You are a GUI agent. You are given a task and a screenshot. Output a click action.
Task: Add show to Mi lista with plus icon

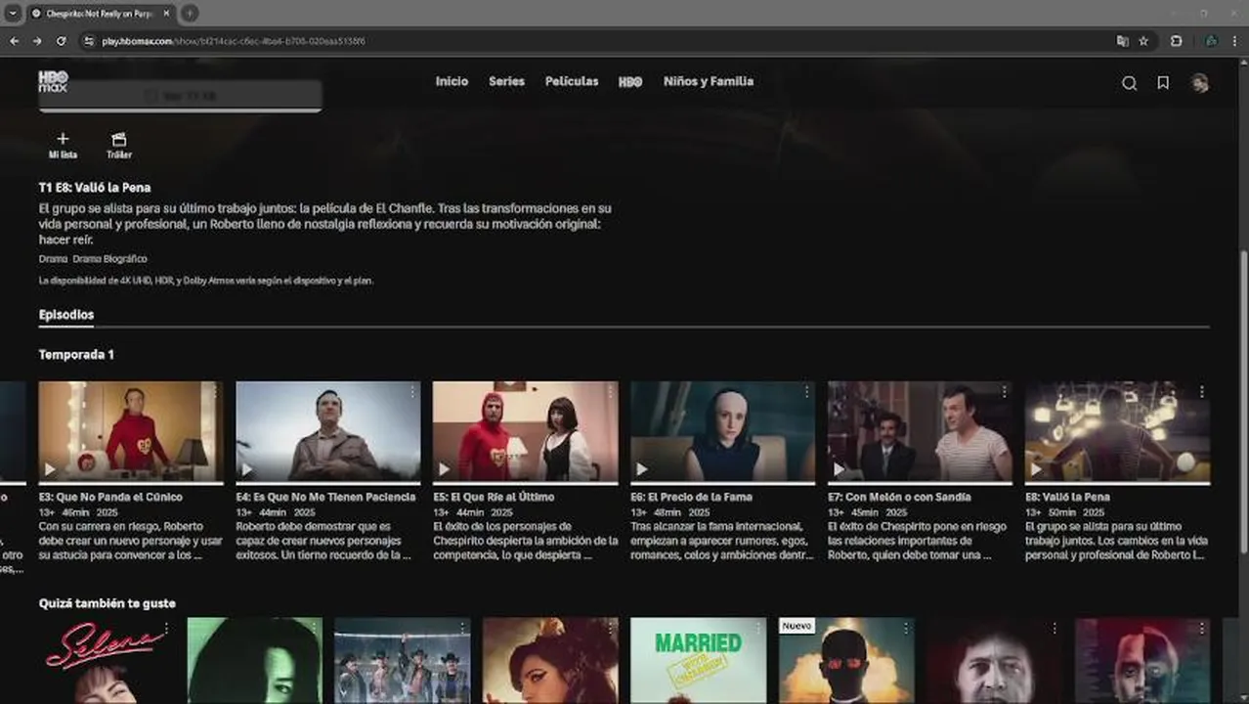(63, 145)
